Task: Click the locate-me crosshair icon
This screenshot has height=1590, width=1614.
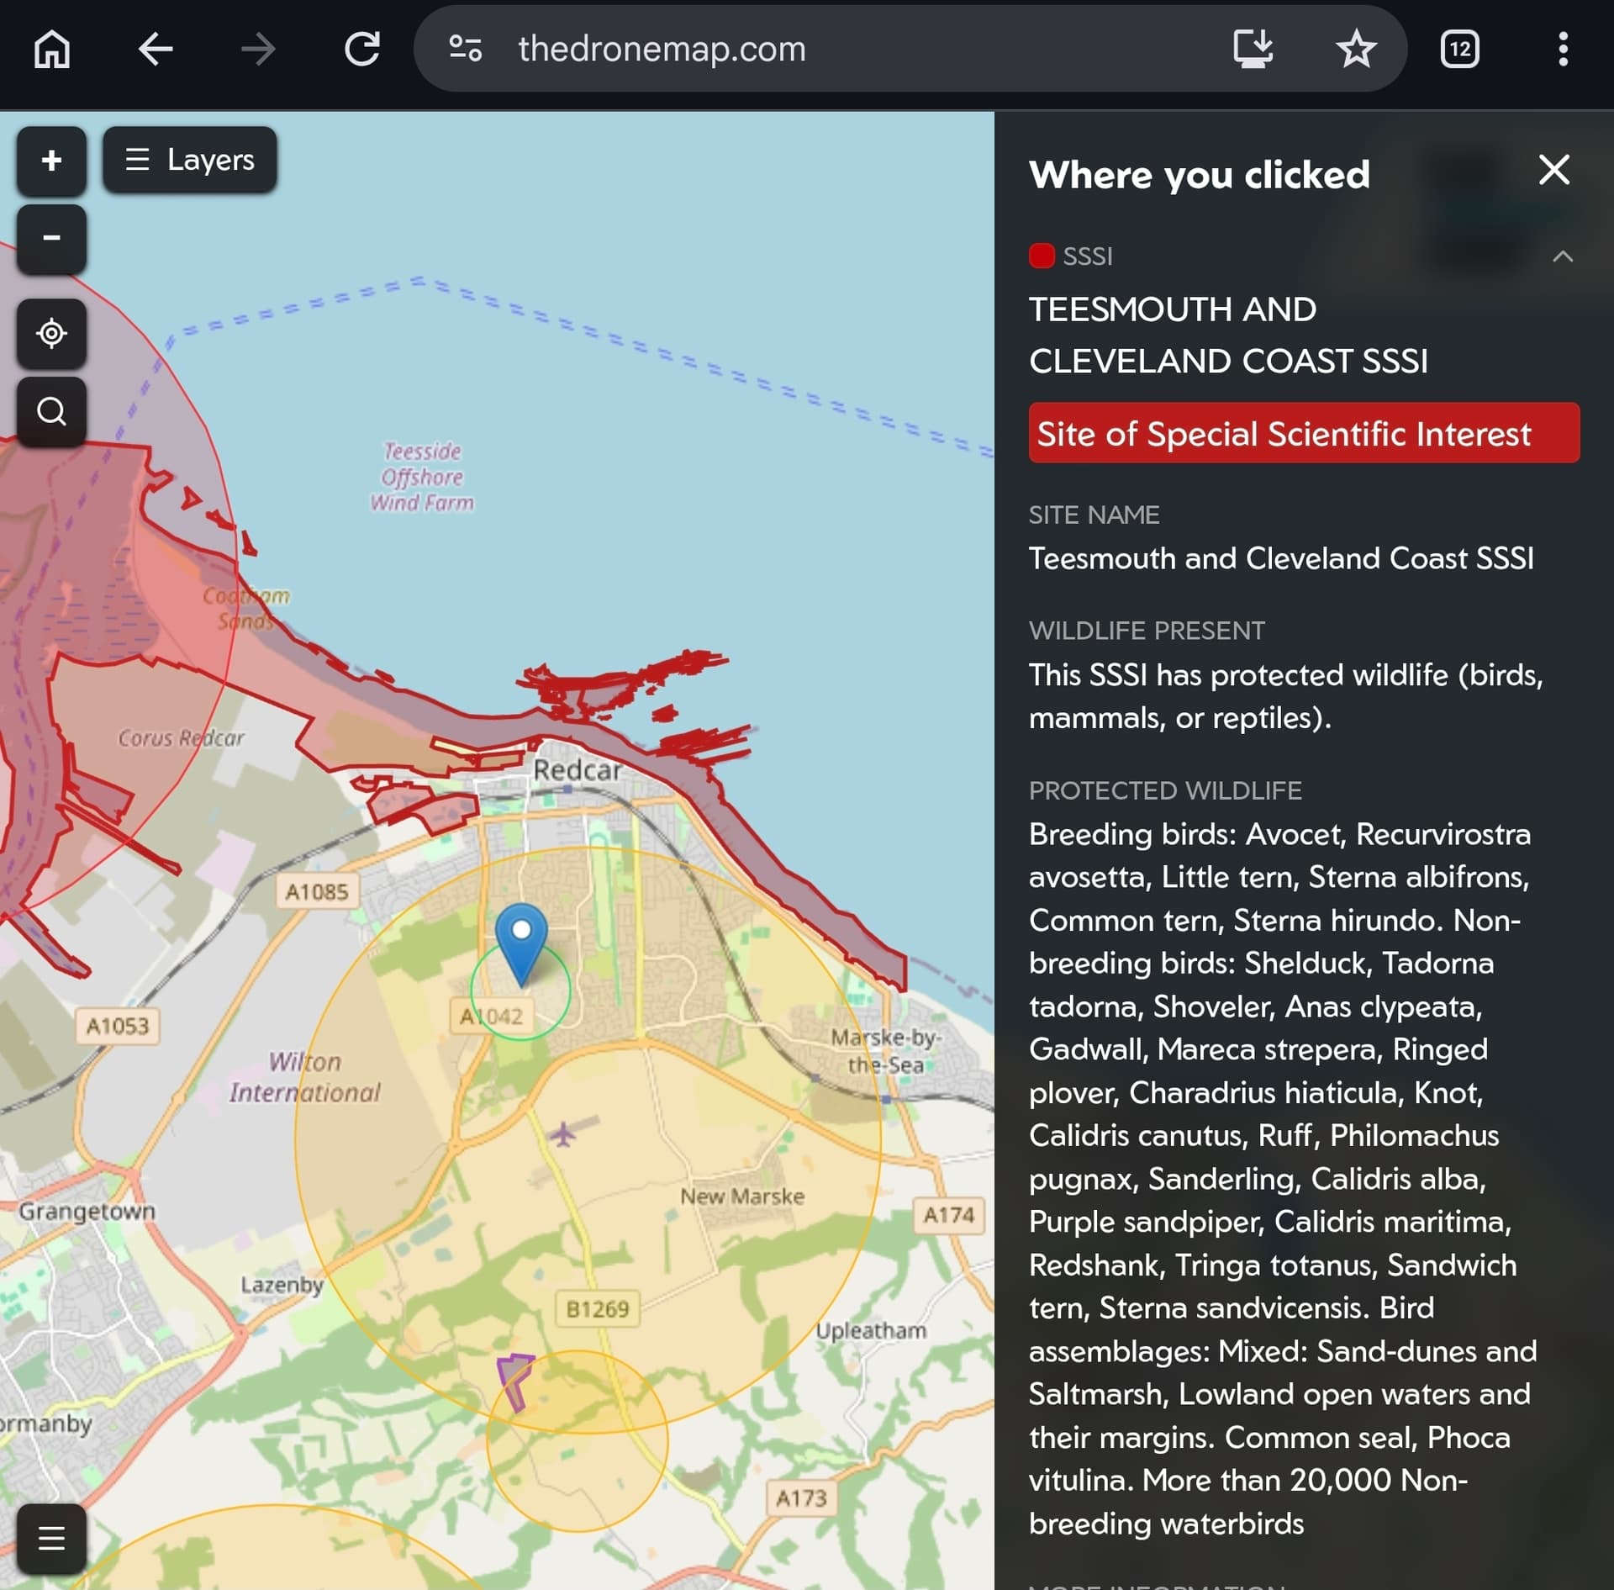Action: coord(51,334)
